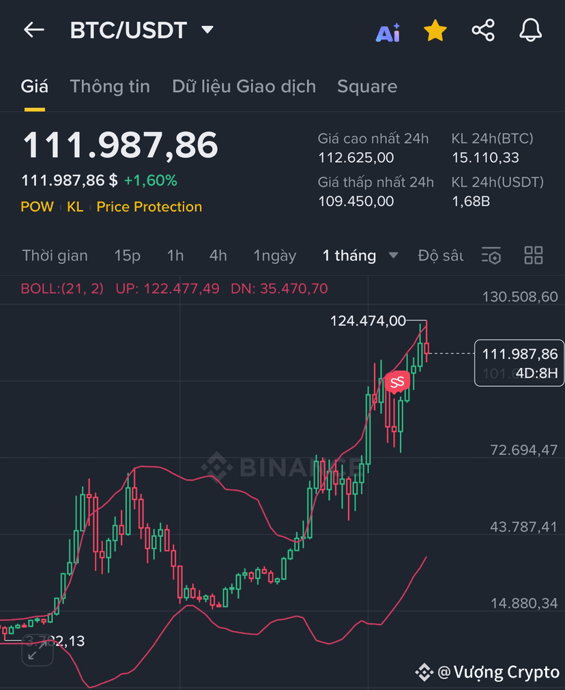Expand the BTC/USDT pair dropdown

[x=207, y=30]
